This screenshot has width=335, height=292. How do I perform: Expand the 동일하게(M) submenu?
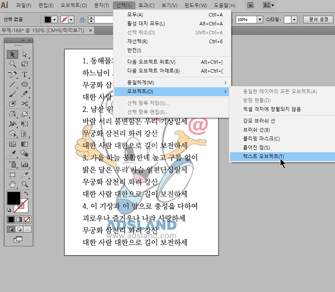(172, 82)
